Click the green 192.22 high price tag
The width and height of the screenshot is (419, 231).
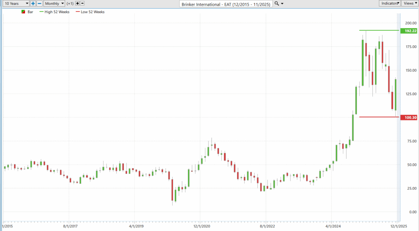coord(409,31)
